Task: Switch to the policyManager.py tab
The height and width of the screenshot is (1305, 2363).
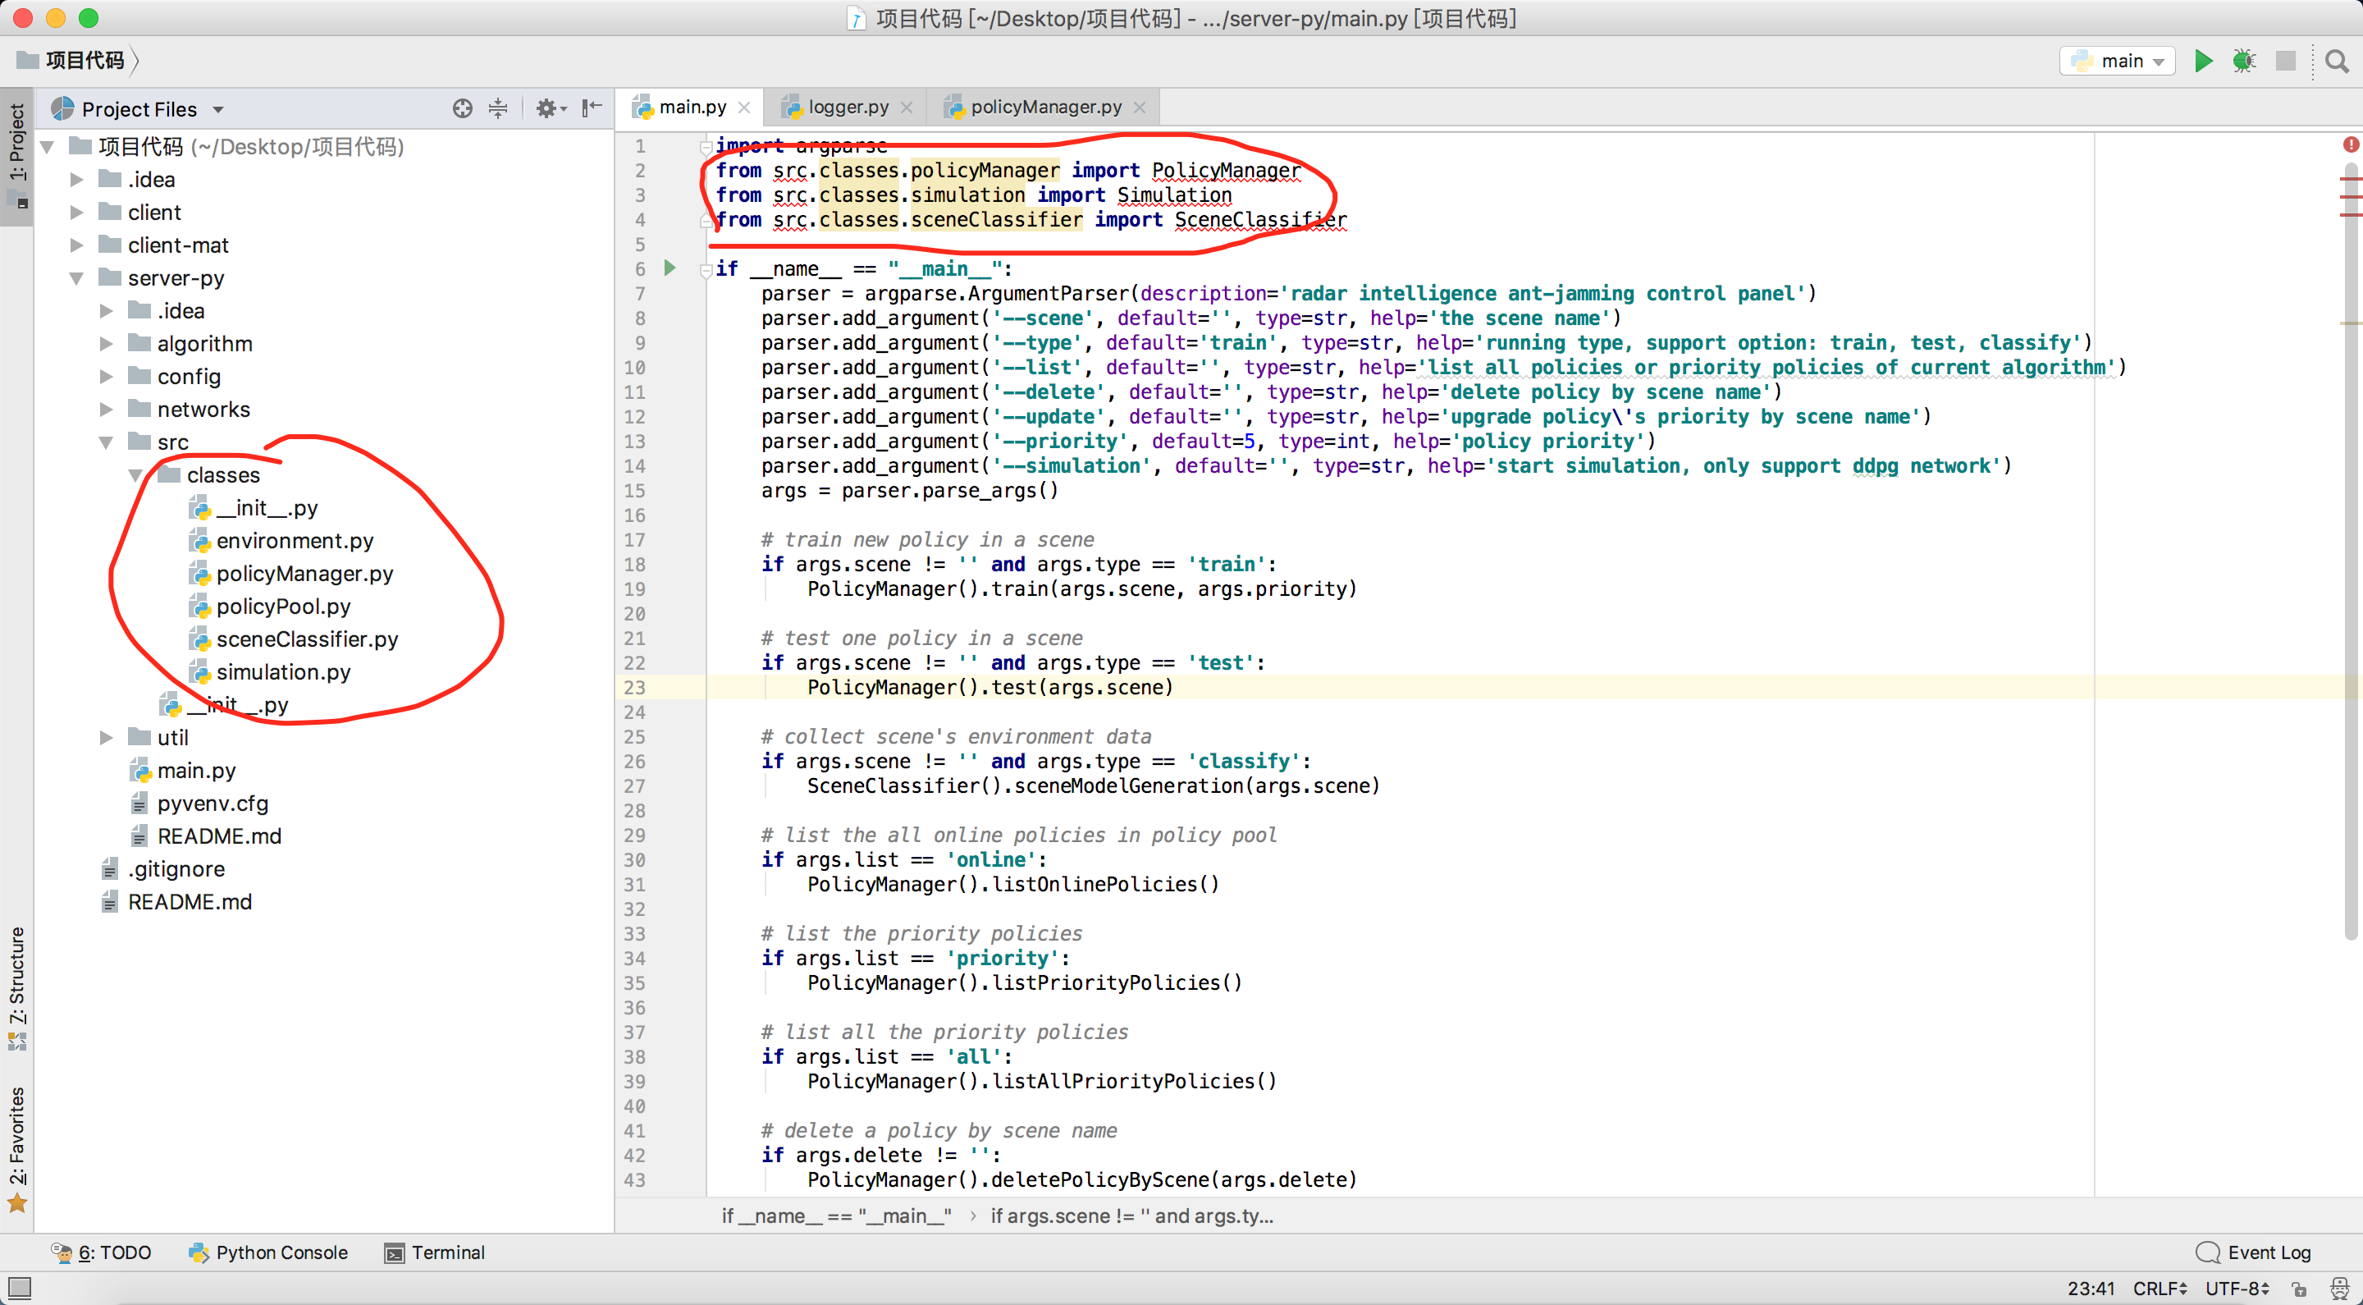Action: coord(1044,108)
